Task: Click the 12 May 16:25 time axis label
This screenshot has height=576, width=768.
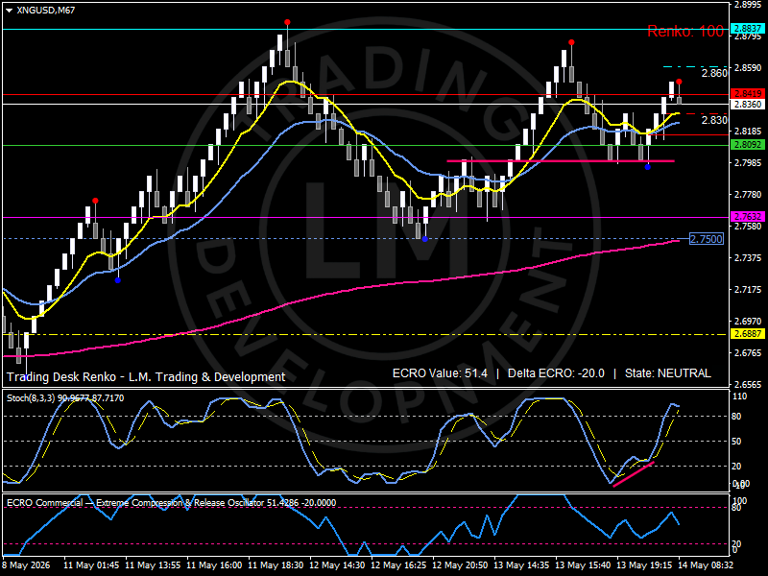Action: pyautogui.click(x=398, y=564)
